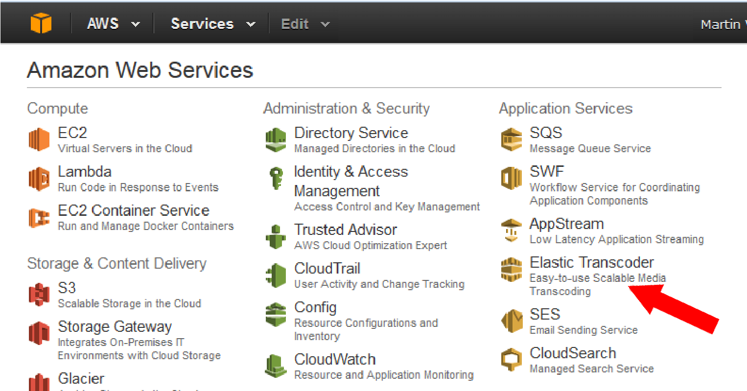
Task: Navigate to Directory Service link
Action: coord(351,133)
